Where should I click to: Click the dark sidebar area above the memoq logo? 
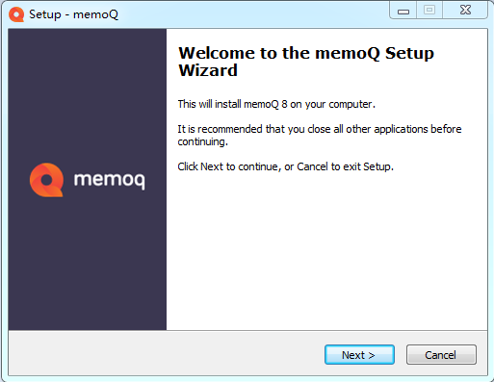point(88,96)
